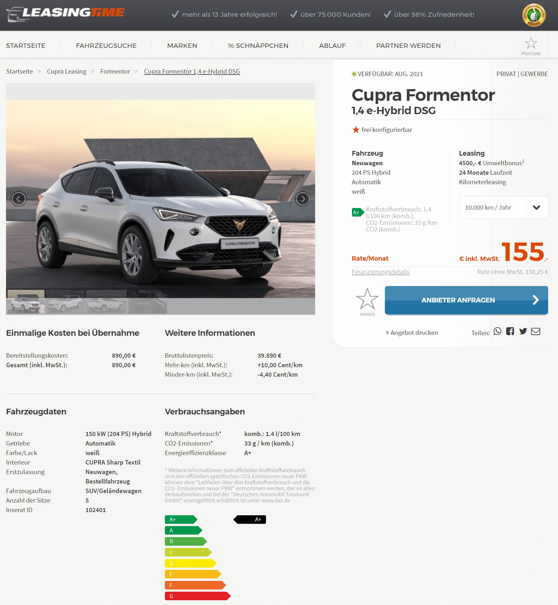Click the main Cupra Formentor photo

[x=160, y=199]
